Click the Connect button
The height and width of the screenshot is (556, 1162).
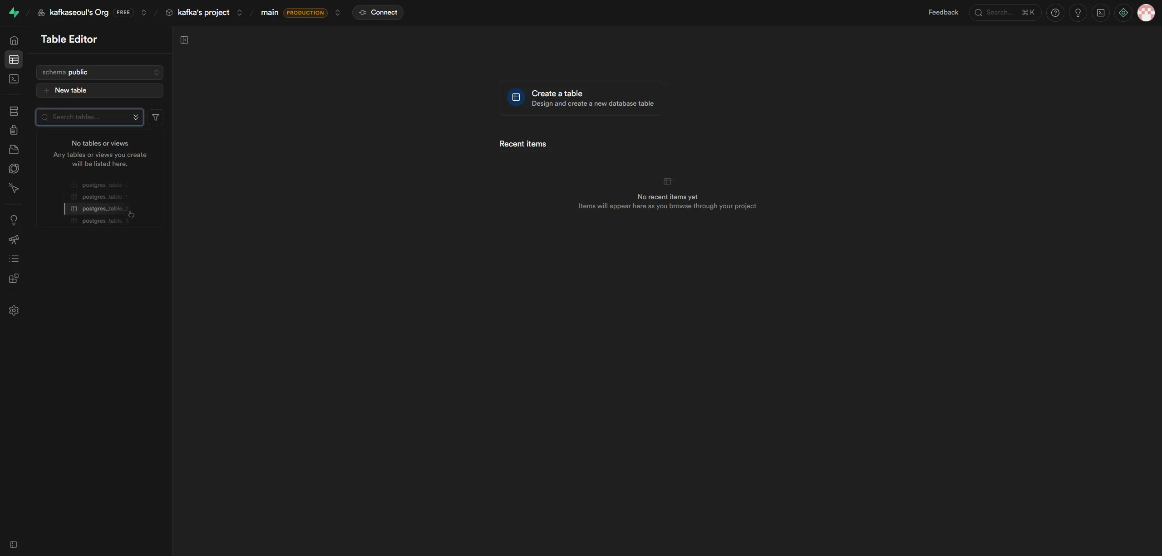click(378, 12)
